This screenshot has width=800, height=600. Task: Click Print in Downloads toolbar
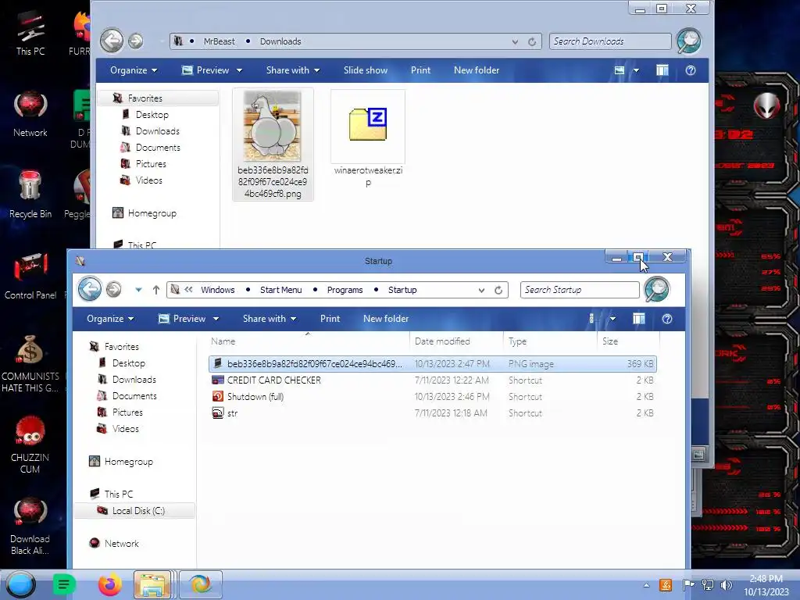pyautogui.click(x=420, y=70)
